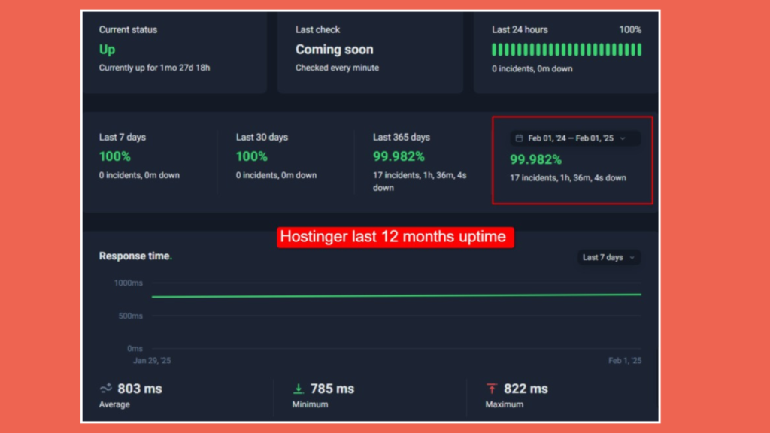Expand the date range chevron arrow
Viewport: 770px width, 433px height.
pyautogui.click(x=623, y=138)
